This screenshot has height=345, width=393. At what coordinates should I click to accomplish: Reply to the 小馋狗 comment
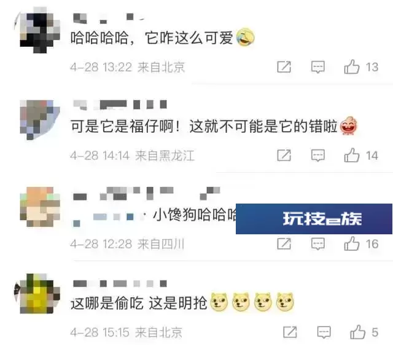tap(318, 244)
